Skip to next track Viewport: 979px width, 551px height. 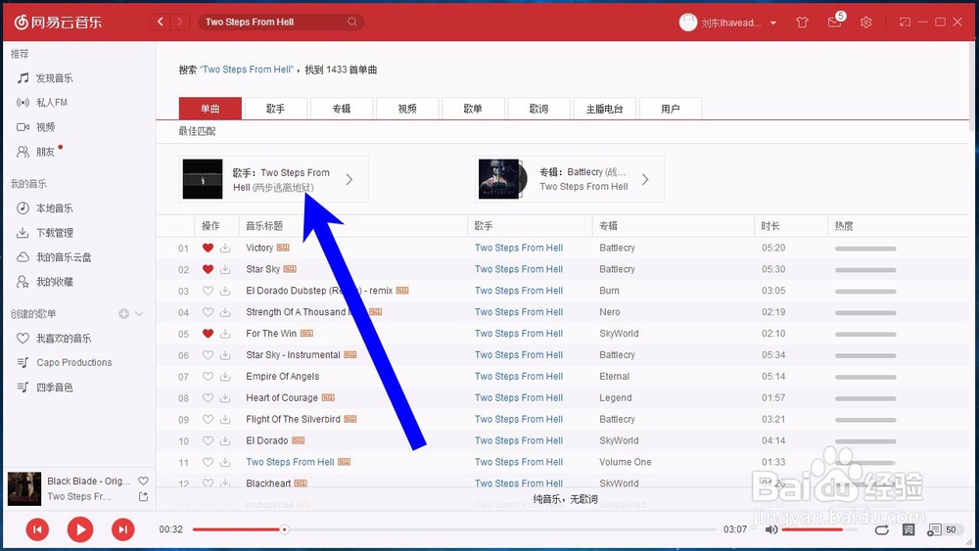tap(123, 529)
